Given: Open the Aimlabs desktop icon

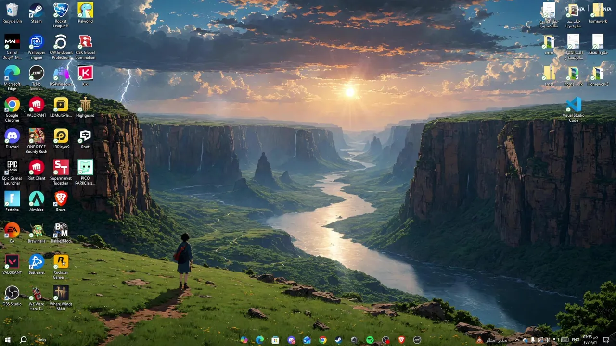Looking at the screenshot, I should [x=37, y=202].
